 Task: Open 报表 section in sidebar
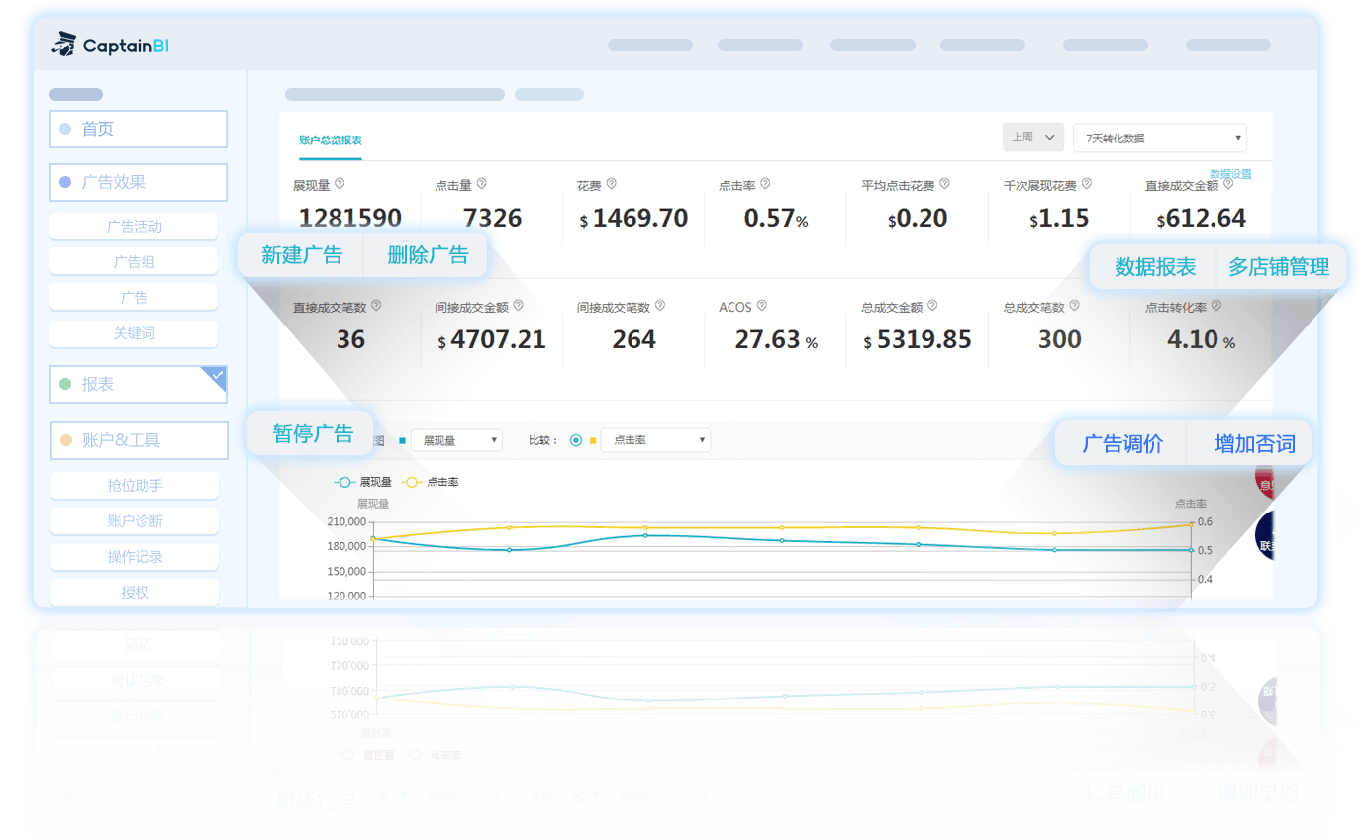click(139, 384)
